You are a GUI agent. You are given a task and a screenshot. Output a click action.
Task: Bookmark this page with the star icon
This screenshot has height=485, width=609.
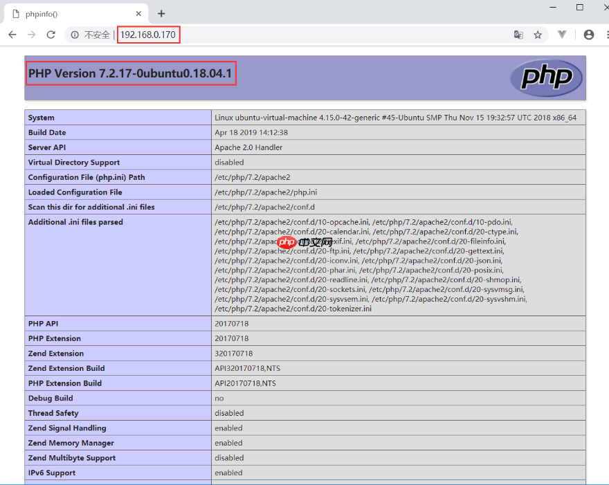538,35
